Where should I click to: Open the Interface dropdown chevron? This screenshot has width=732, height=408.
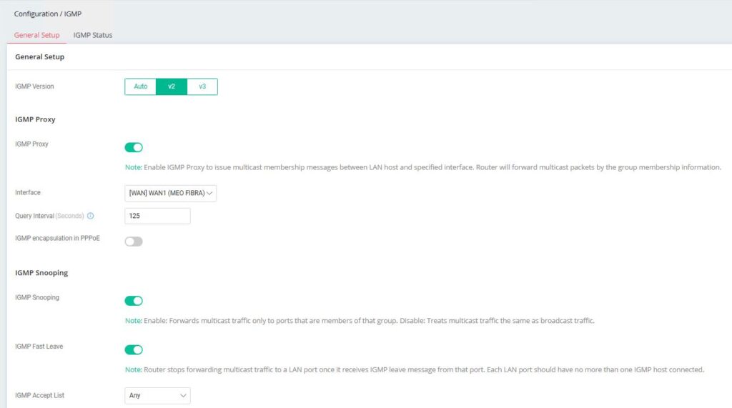click(x=209, y=193)
